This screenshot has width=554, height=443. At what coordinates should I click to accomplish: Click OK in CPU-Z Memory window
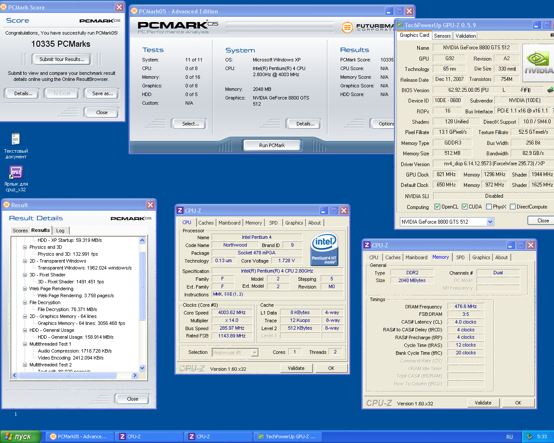point(518,403)
